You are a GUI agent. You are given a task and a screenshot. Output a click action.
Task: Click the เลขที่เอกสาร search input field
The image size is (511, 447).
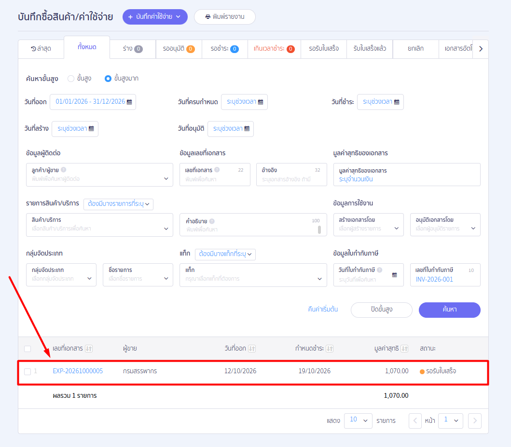[x=215, y=175]
